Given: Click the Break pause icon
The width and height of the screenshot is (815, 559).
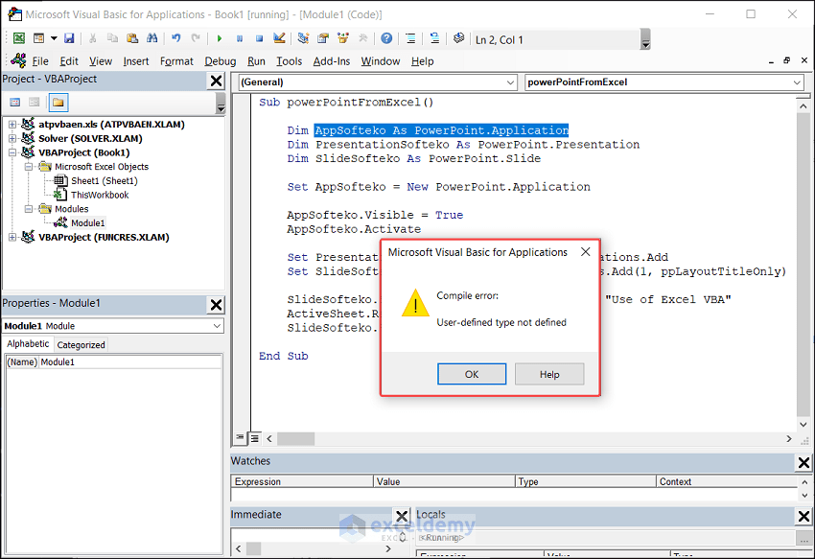Looking at the screenshot, I should (240, 38).
